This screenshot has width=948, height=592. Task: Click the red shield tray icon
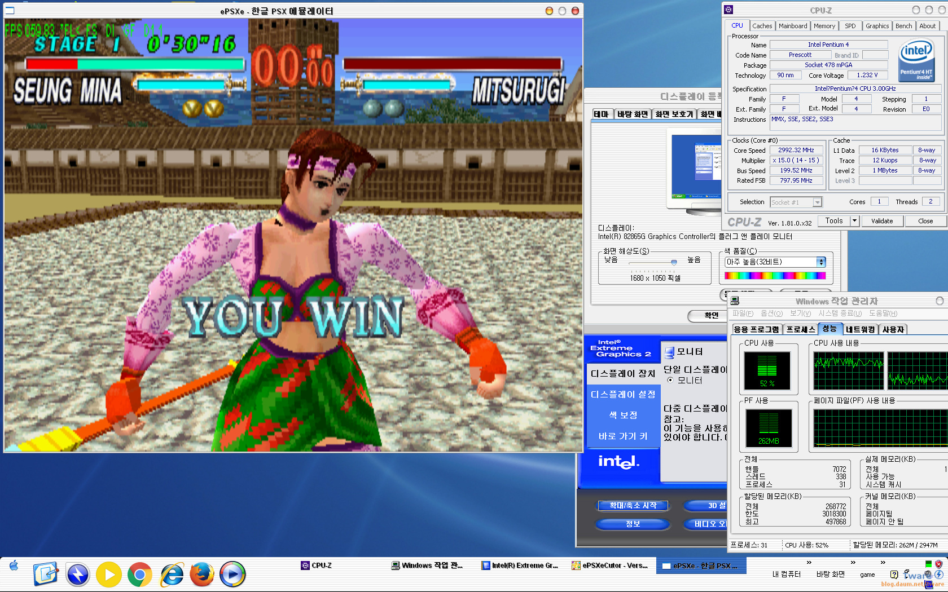click(938, 564)
